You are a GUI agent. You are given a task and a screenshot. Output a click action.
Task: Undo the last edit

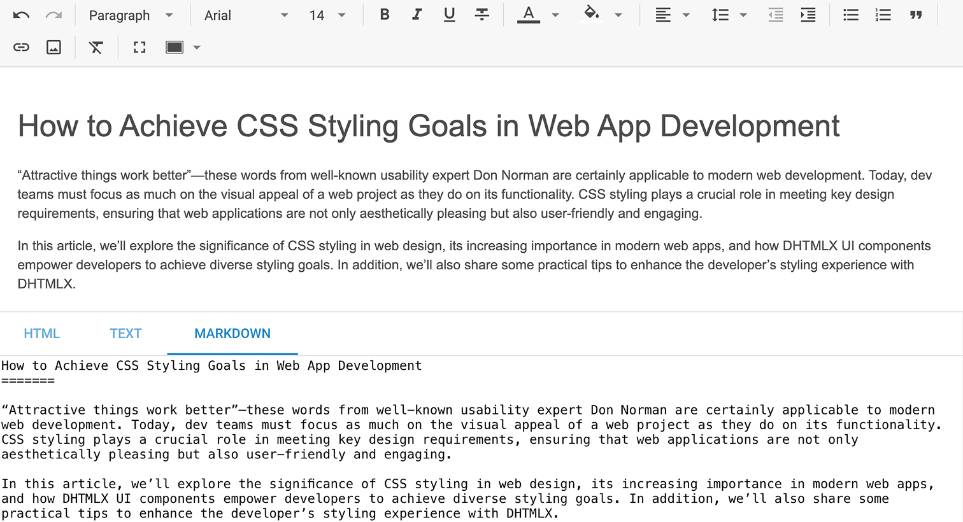pos(21,15)
